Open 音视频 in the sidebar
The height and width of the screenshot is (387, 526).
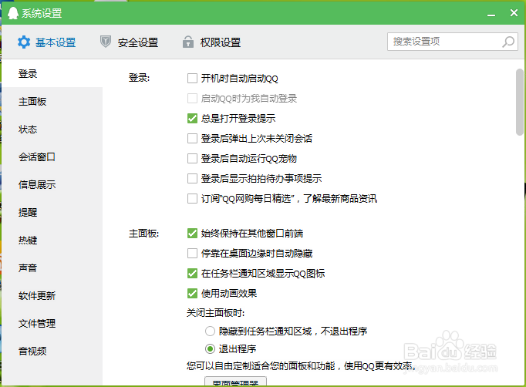[52, 351]
